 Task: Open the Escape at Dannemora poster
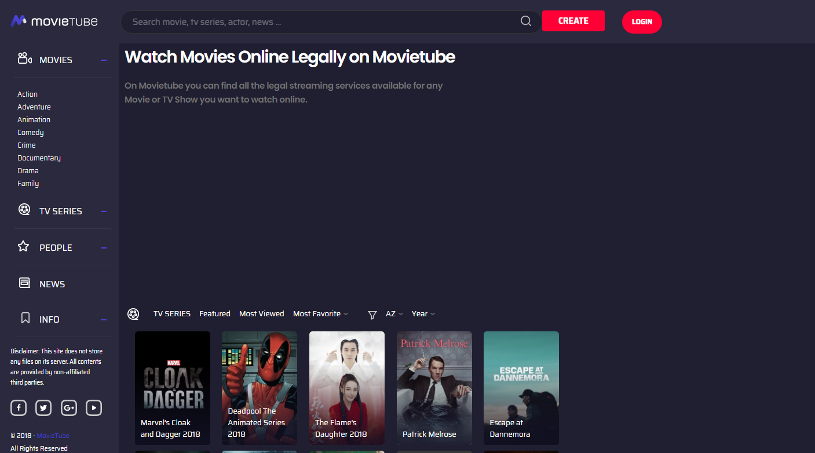tap(521, 388)
